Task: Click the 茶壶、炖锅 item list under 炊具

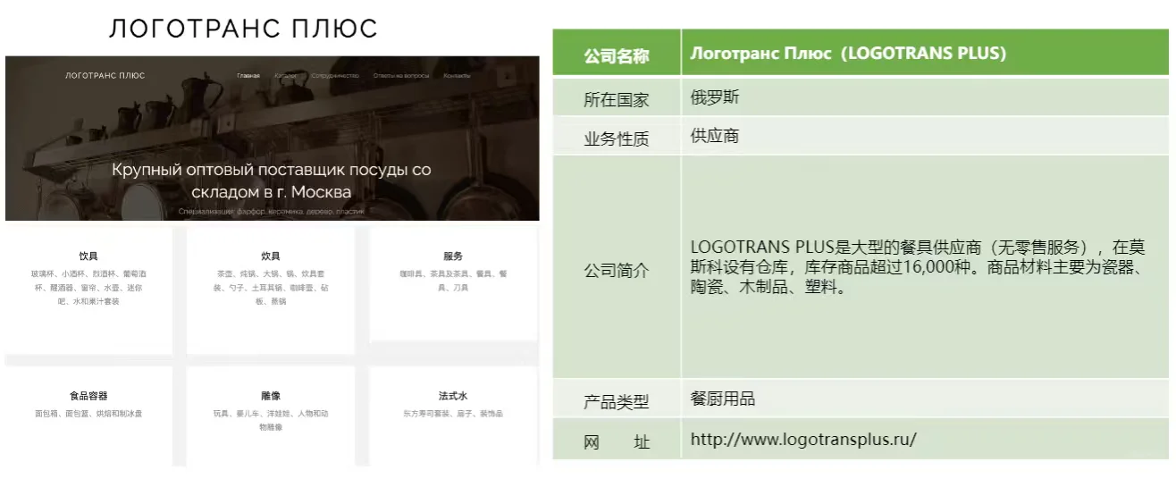Action: 271,288
